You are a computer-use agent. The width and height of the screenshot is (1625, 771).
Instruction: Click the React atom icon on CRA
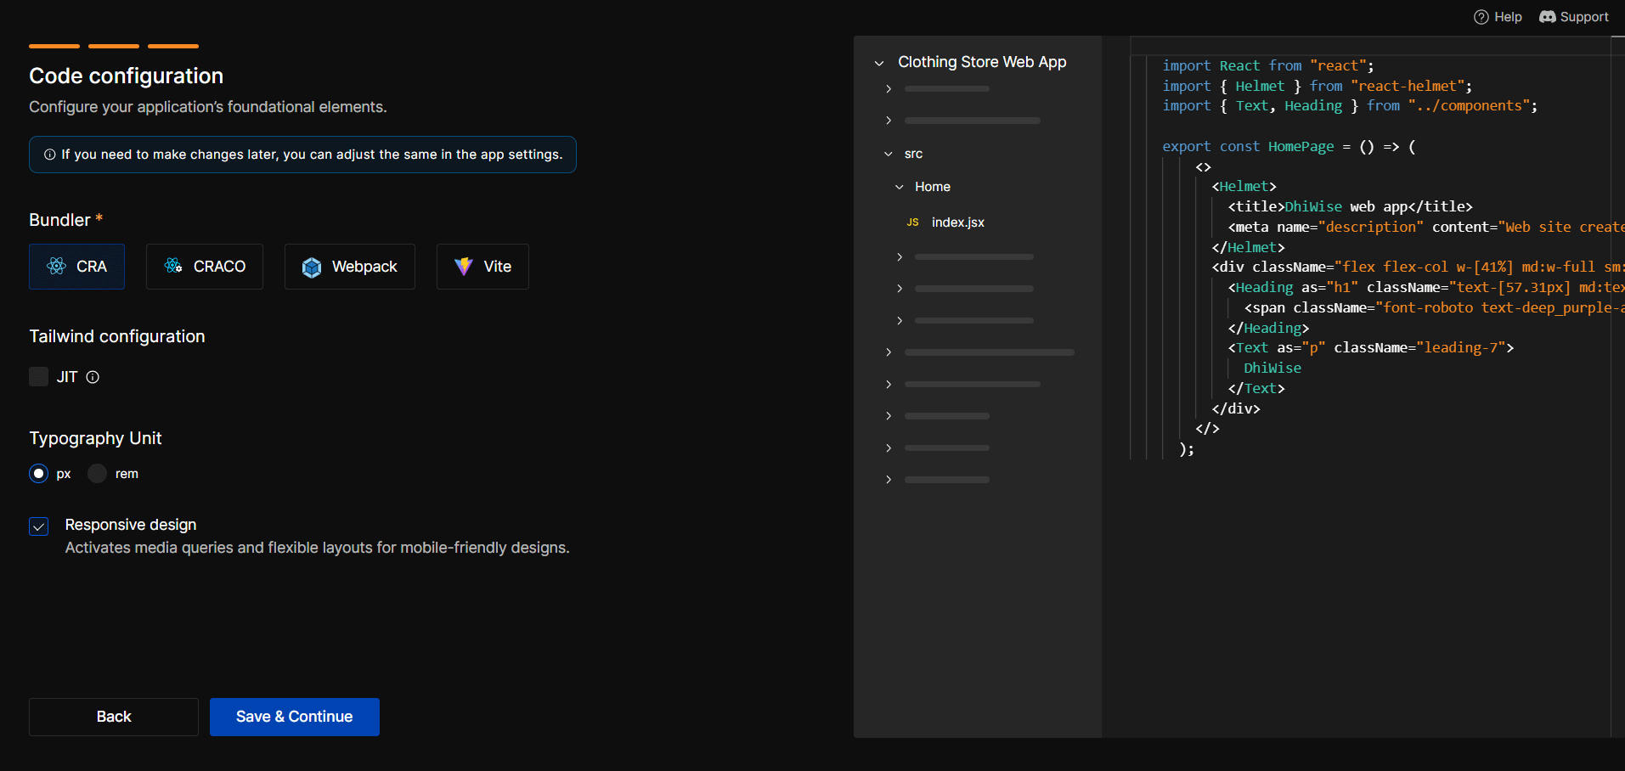[57, 267]
